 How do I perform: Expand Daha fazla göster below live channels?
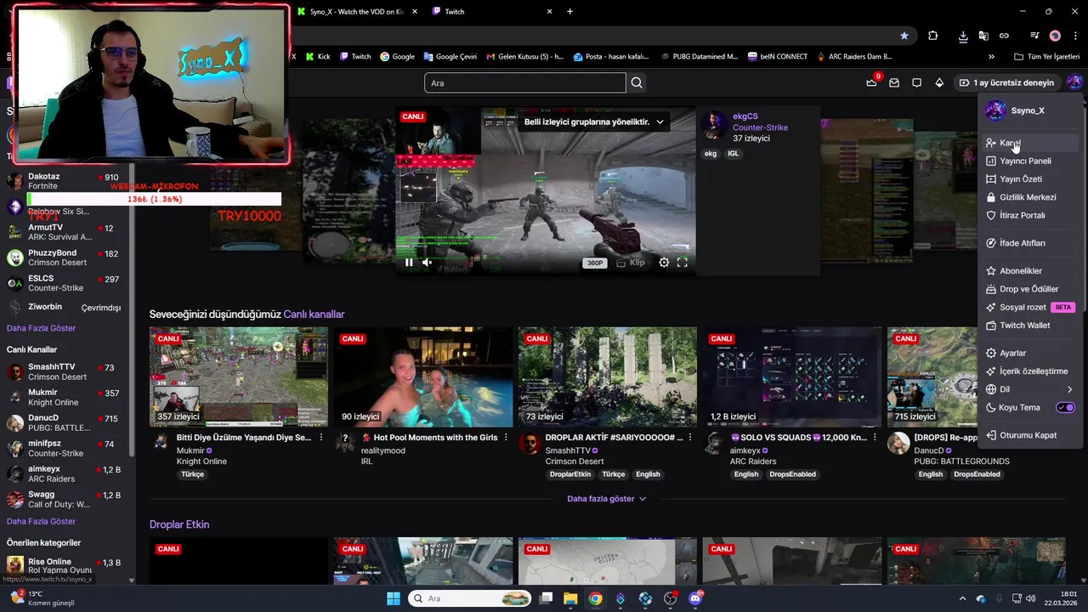pyautogui.click(x=606, y=499)
